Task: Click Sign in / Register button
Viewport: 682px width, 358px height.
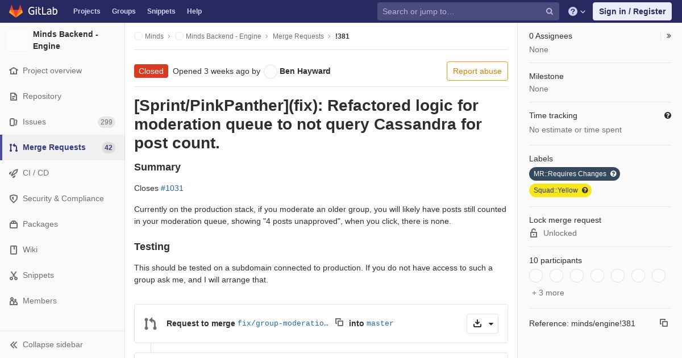Action: (632, 11)
